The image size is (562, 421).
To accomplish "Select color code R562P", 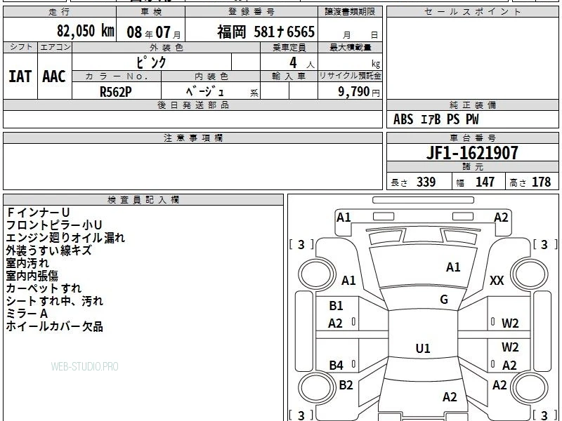I will [x=116, y=92].
